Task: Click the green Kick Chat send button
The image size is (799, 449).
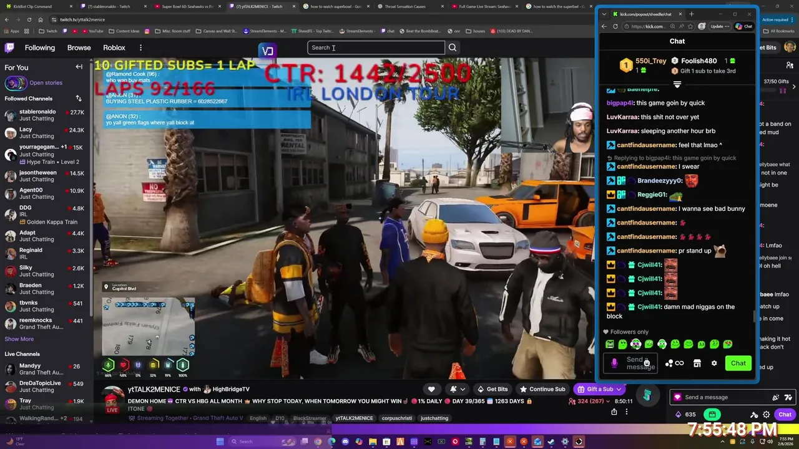Action: [738, 363]
